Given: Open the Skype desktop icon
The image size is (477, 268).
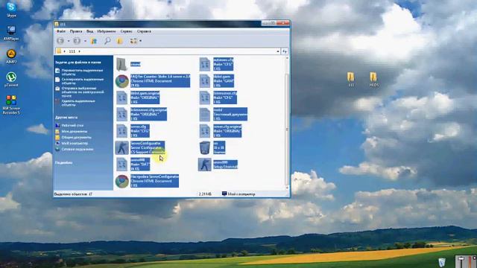Looking at the screenshot, I should coord(11,10).
